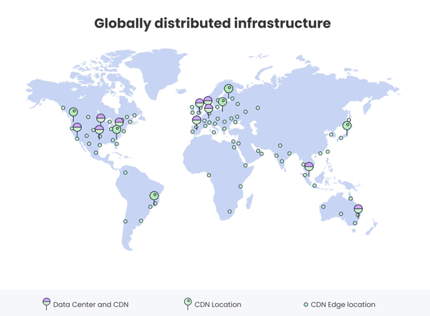Screen dimensions: 430x316
Task: Select the CDN Edge dot in South Africa
Action: pyautogui.click(x=229, y=211)
